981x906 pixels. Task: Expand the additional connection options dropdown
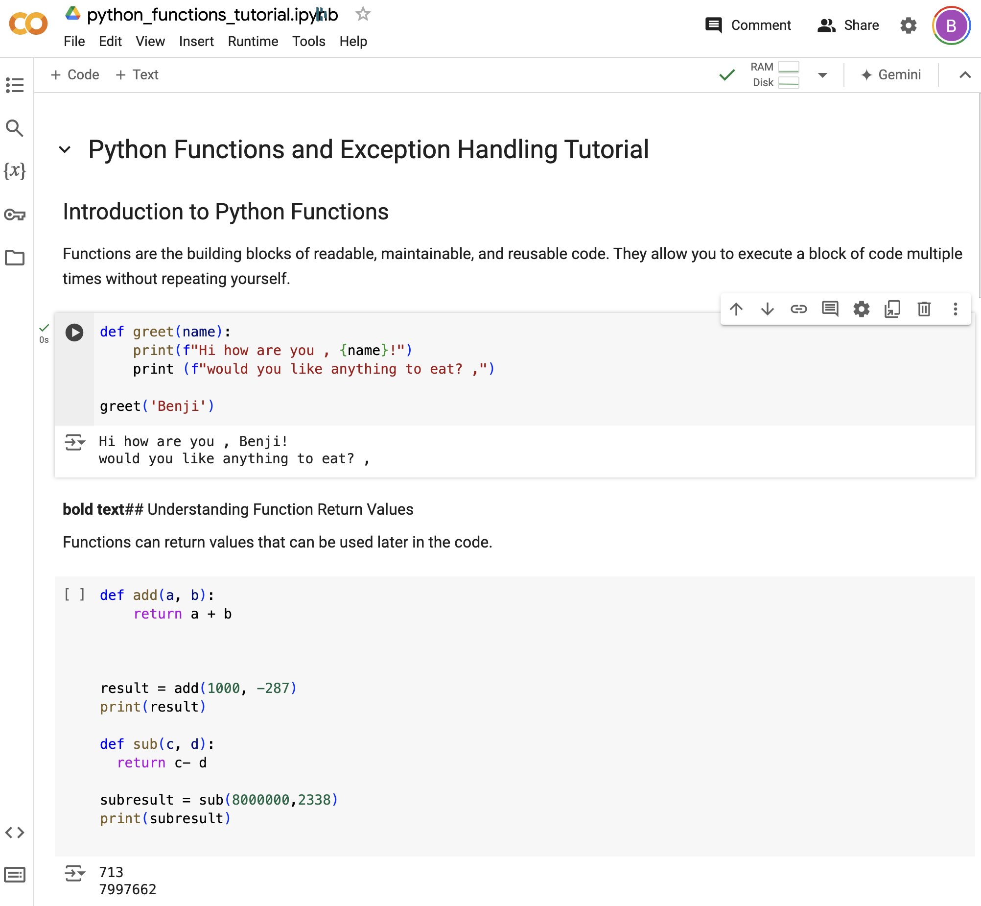(822, 74)
